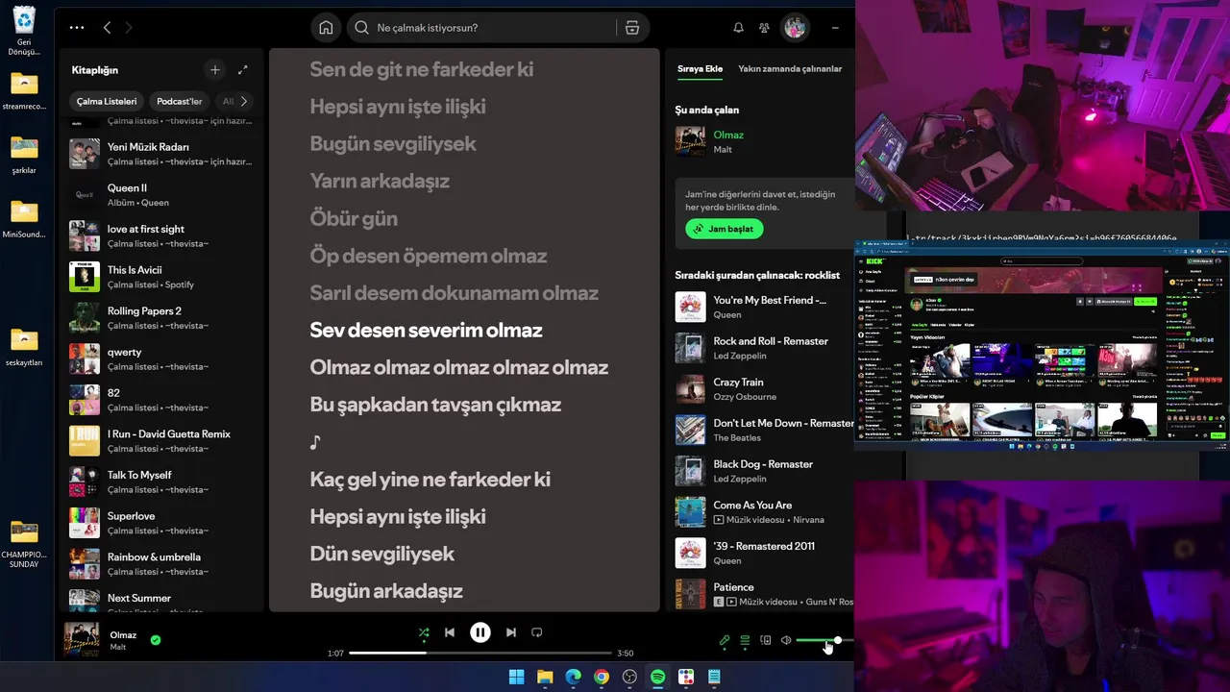Select Patience in queue
The width and height of the screenshot is (1230, 692).
pyautogui.click(x=765, y=594)
